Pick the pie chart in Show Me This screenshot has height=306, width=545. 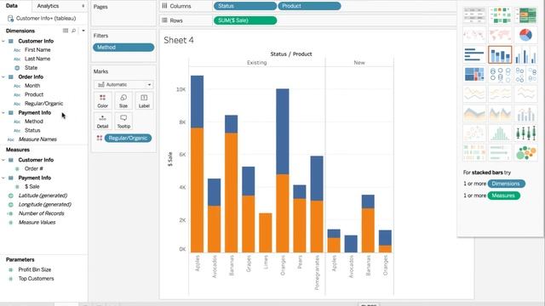pos(525,35)
